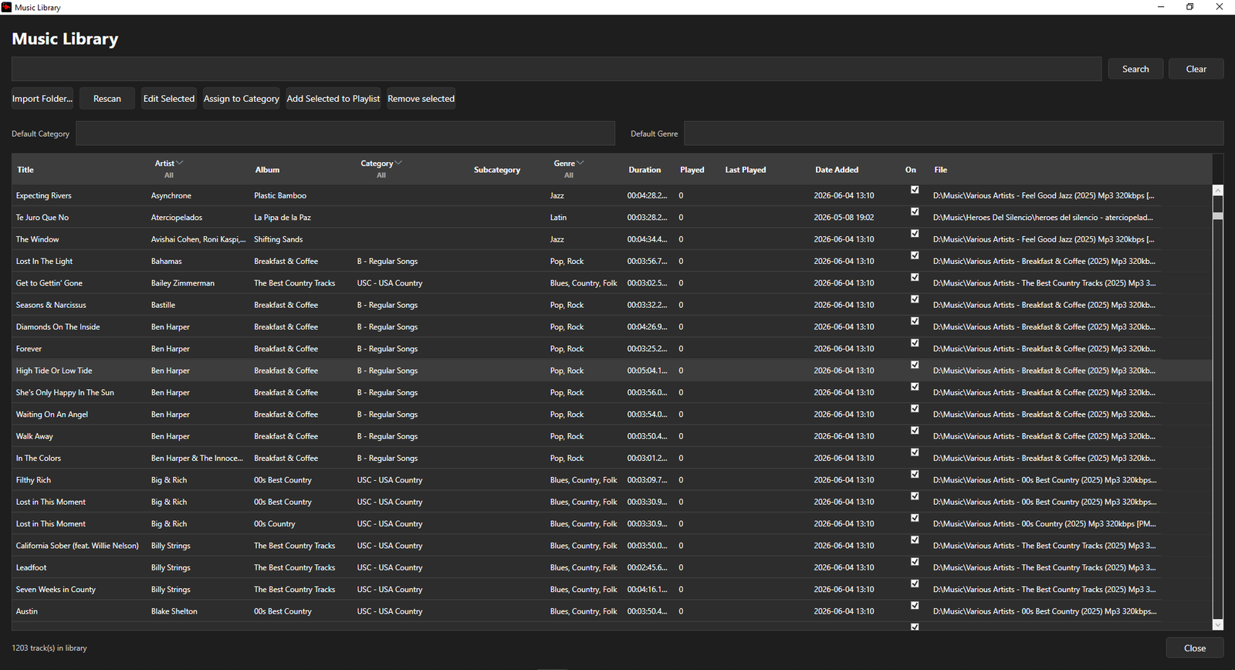Toggle On checkbox for Austin
This screenshot has height=670, width=1235.
coord(915,605)
